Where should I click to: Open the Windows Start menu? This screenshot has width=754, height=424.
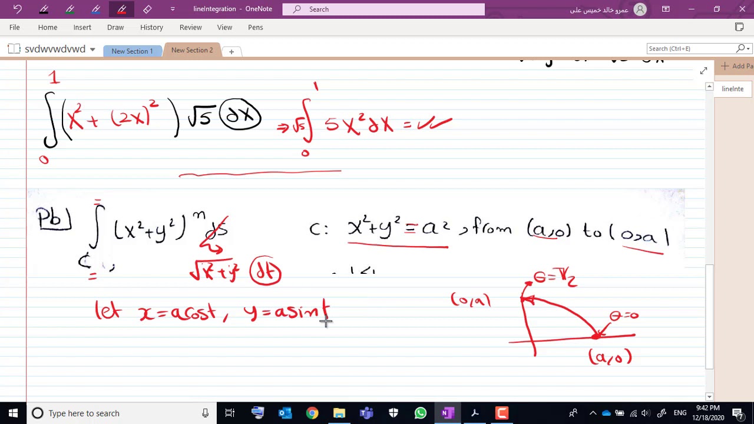[x=13, y=413]
